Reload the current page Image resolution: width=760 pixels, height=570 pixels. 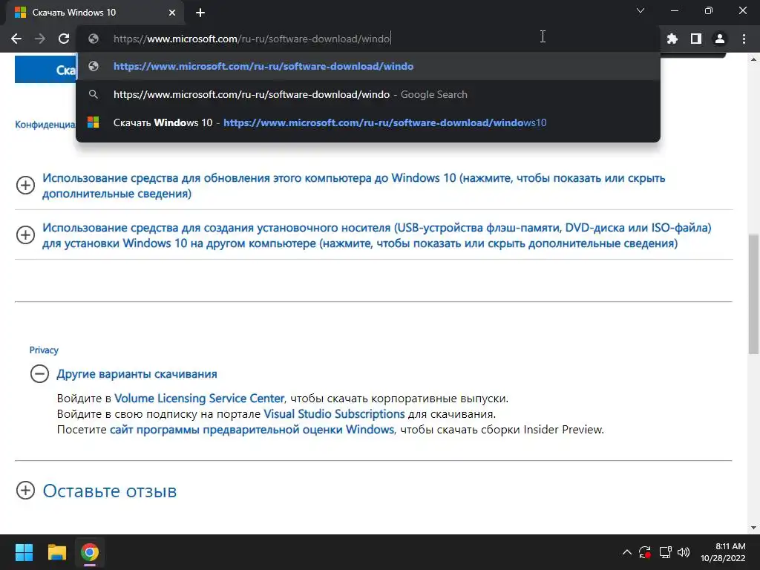point(64,39)
